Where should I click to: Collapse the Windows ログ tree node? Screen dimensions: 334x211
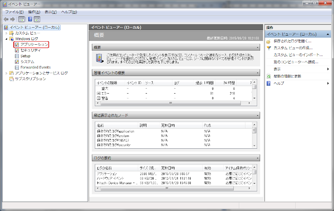coord(6,39)
